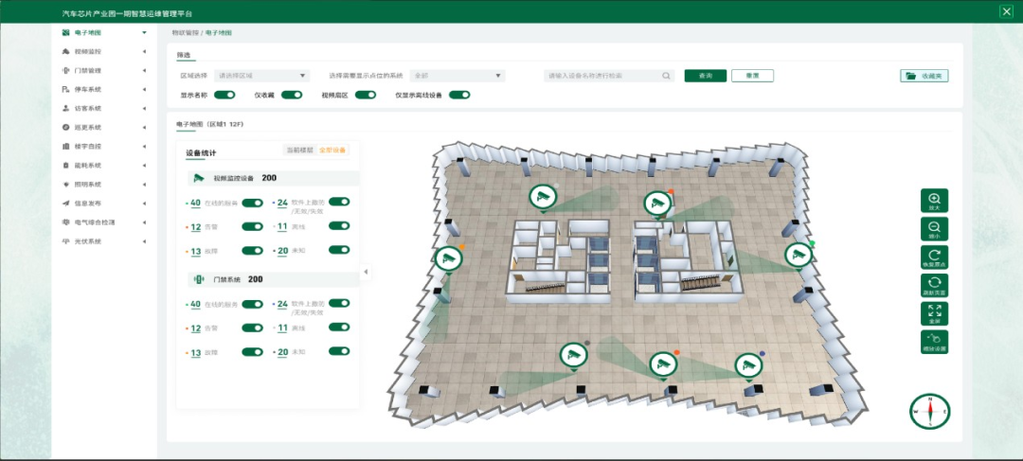Click the search magnifier in device name field
1023x461 pixels.
click(666, 76)
